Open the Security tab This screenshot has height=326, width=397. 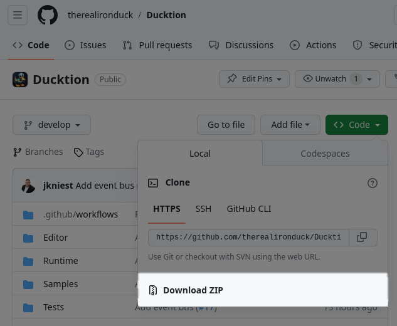374,45
